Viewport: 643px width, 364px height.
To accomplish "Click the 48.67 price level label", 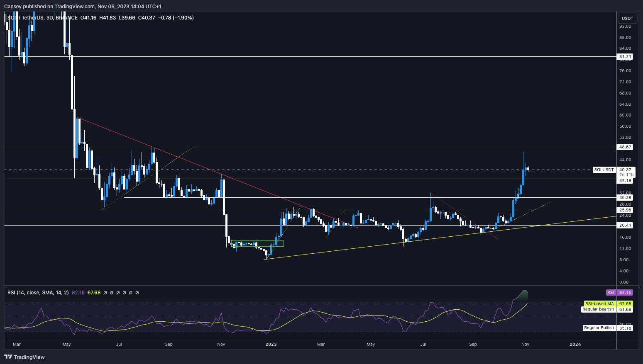I will pos(625,147).
